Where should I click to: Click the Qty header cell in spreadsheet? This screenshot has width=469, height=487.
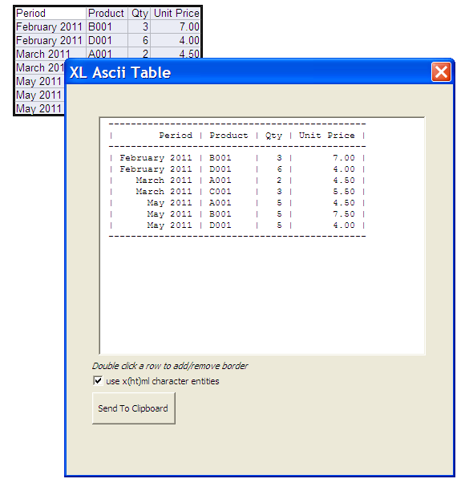[x=139, y=14]
